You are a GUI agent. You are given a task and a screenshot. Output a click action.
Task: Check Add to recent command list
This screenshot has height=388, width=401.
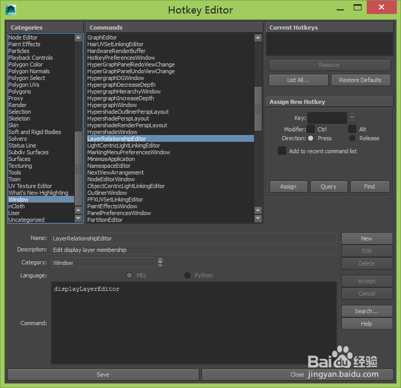coord(282,151)
